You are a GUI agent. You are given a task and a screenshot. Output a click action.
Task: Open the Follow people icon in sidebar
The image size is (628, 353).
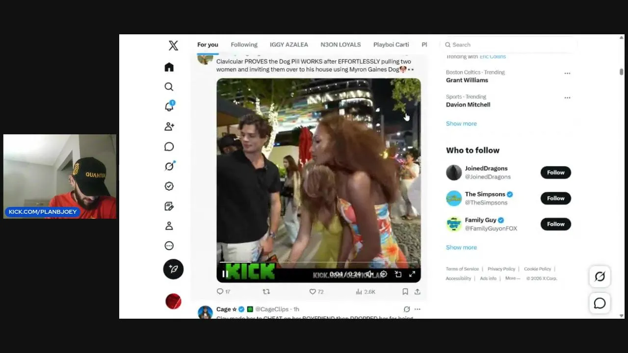coord(169,126)
